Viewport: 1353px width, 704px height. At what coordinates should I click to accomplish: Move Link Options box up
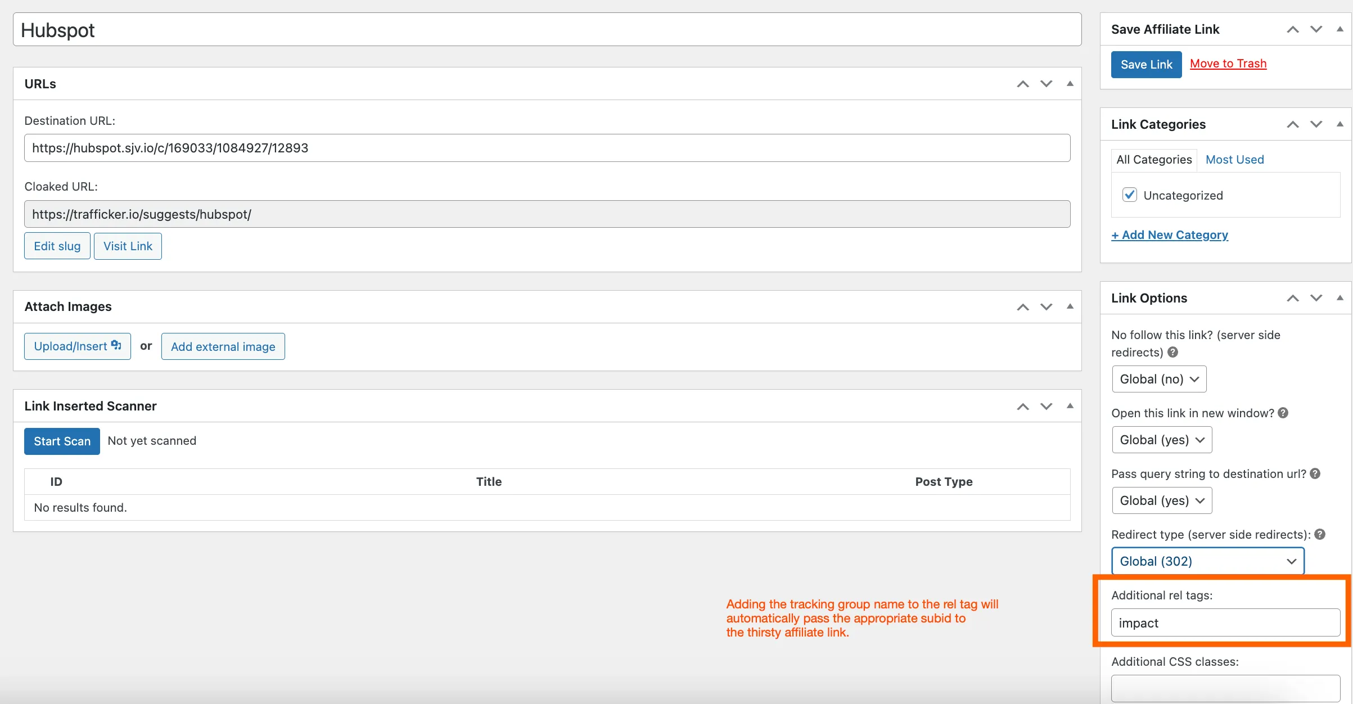tap(1293, 298)
